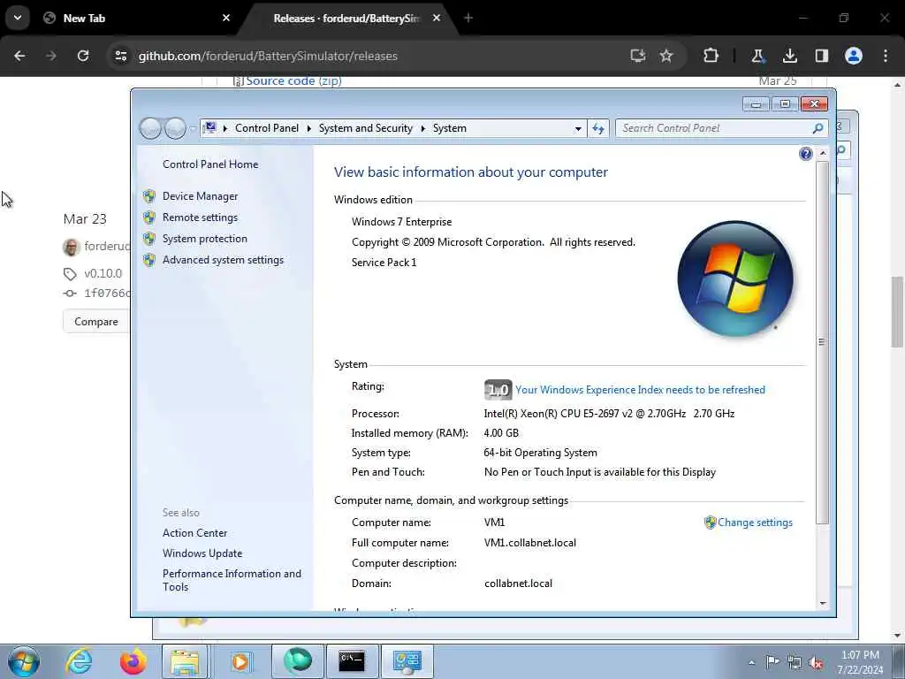The image size is (905, 679).
Task: Click the github.com address bar URL
Action: [268, 56]
